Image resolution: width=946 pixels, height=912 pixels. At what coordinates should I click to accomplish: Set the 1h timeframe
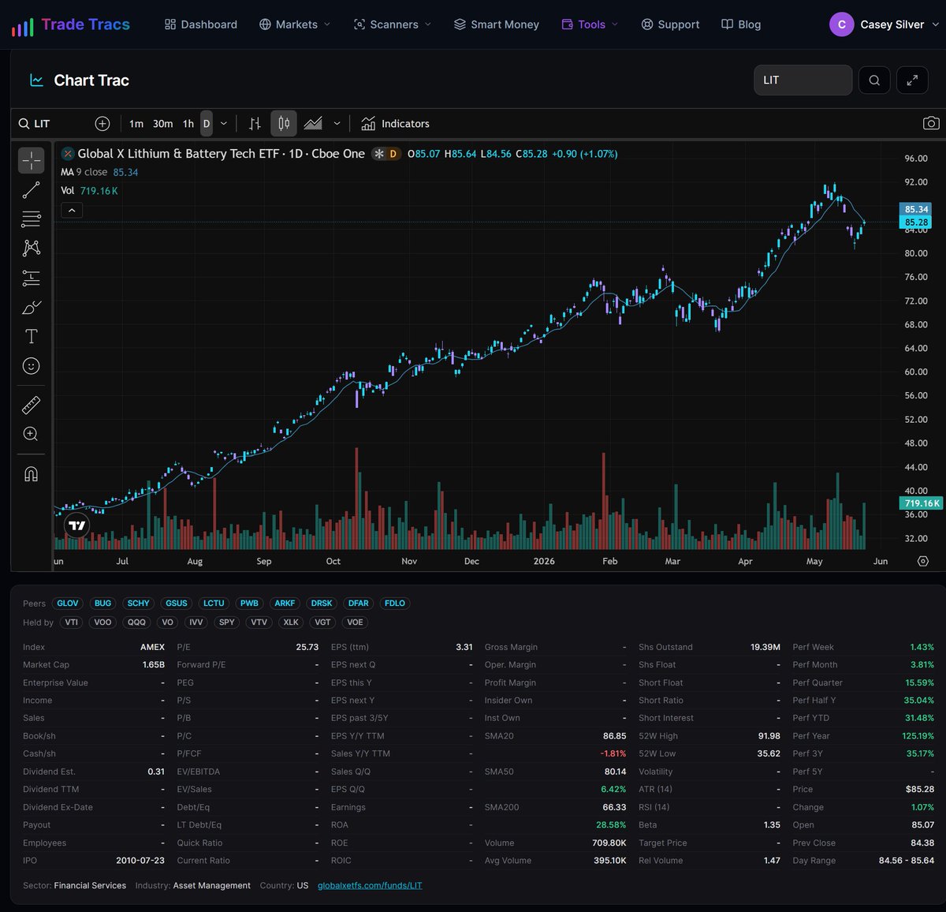(188, 124)
